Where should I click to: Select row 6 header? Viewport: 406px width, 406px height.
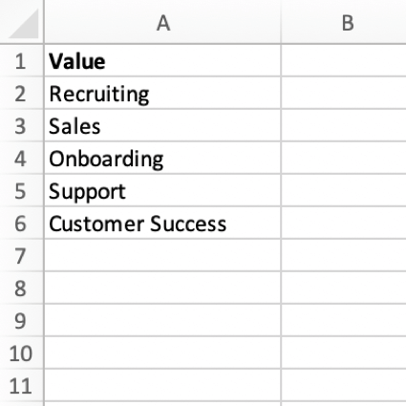[x=22, y=223]
